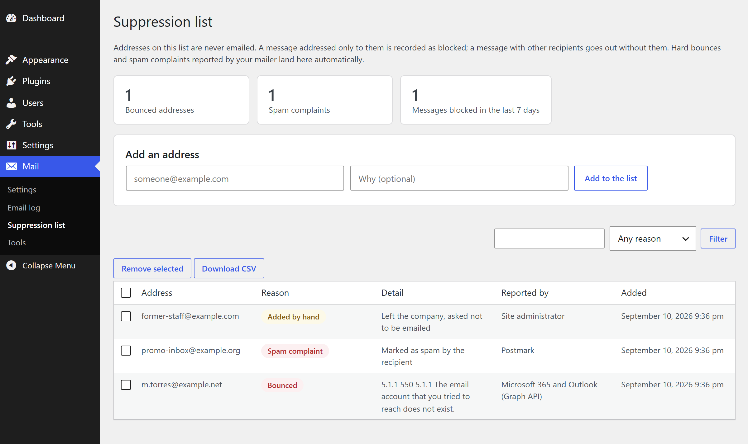
Task: Click Postmark in Reported by column
Action: [x=517, y=350]
